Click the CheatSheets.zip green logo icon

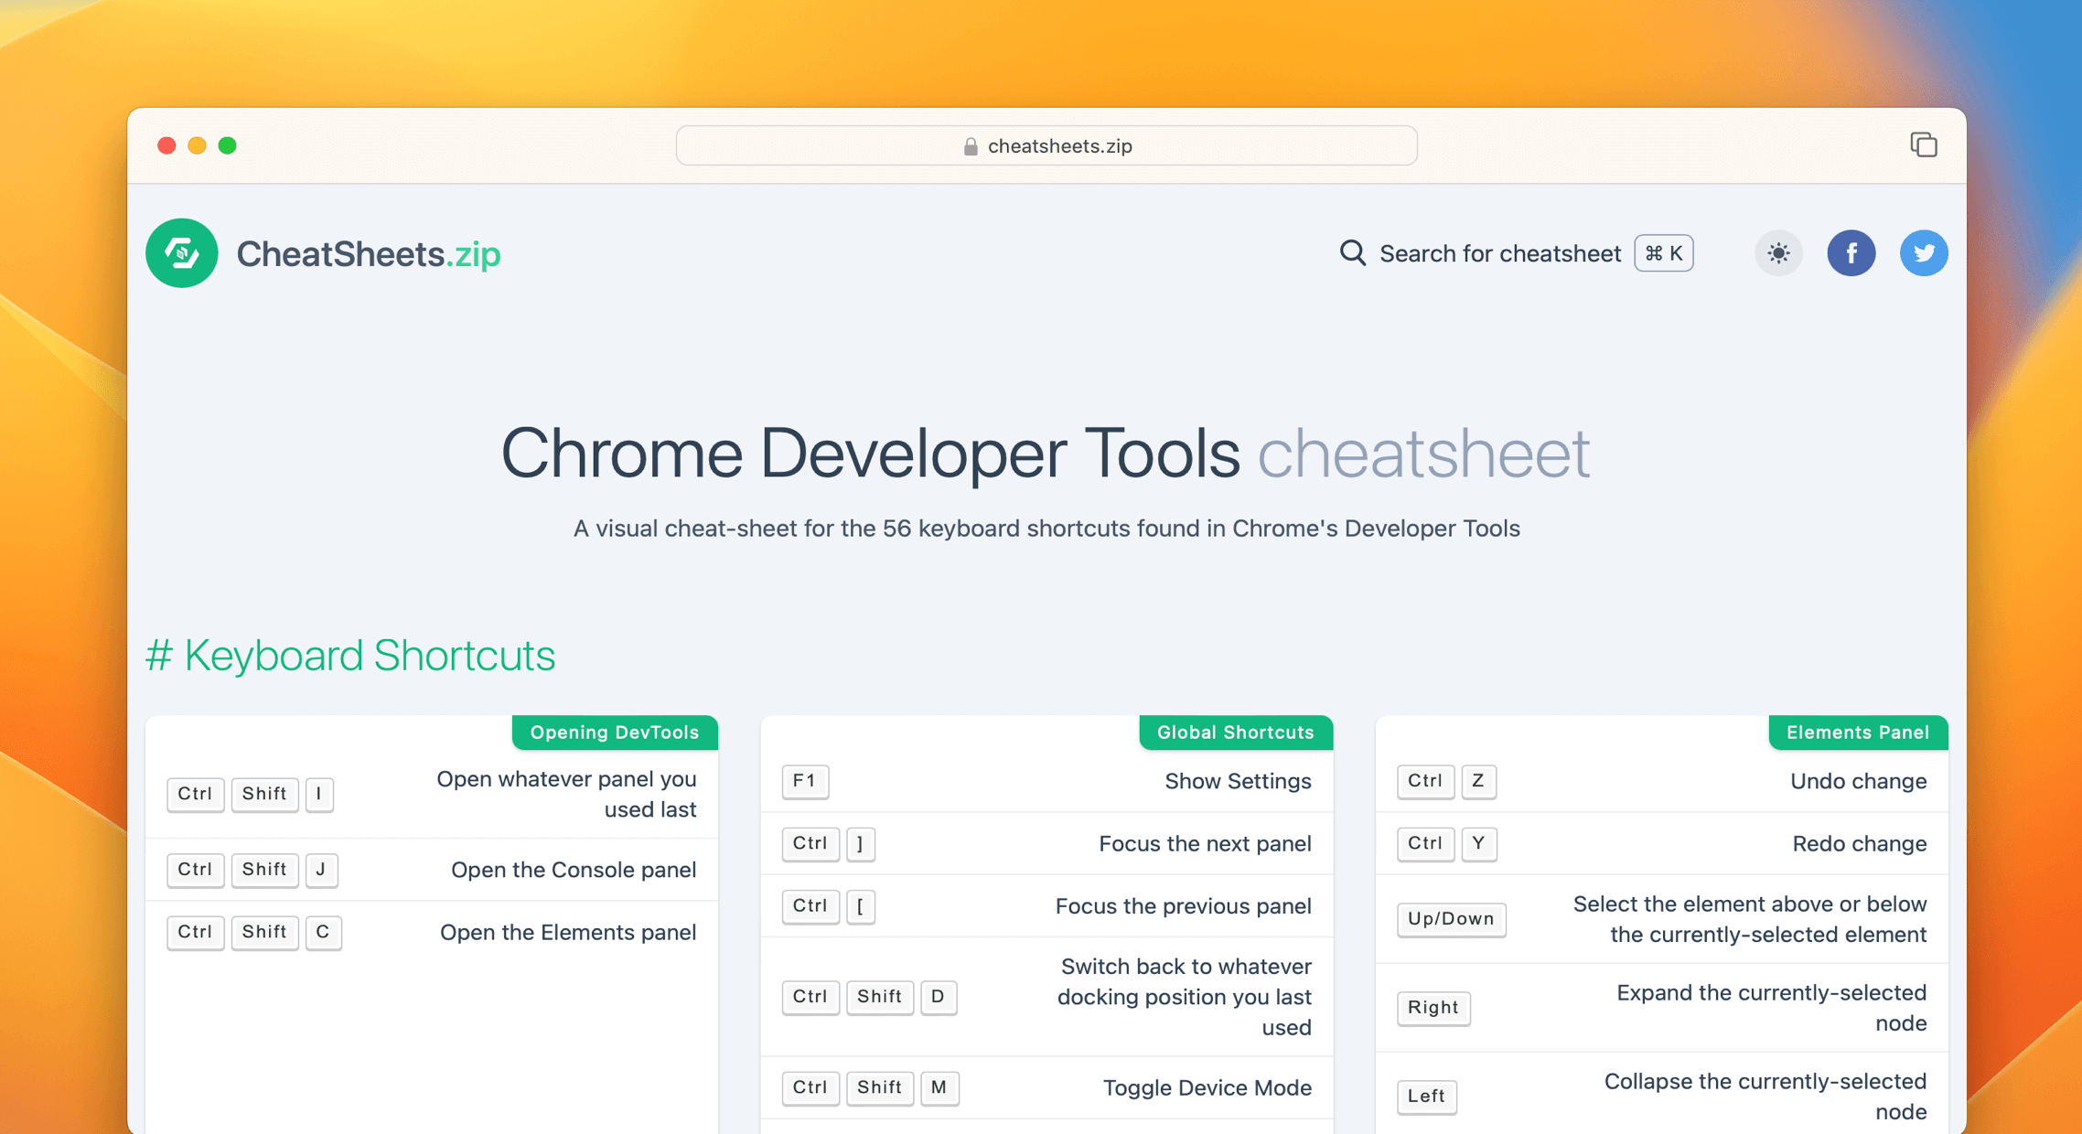181,253
